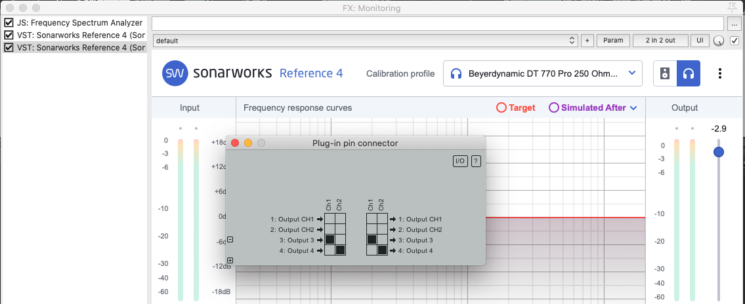This screenshot has height=304, width=745.
Task: Toggle the plugin bypass checkbox next to the knob
Action: 734,41
